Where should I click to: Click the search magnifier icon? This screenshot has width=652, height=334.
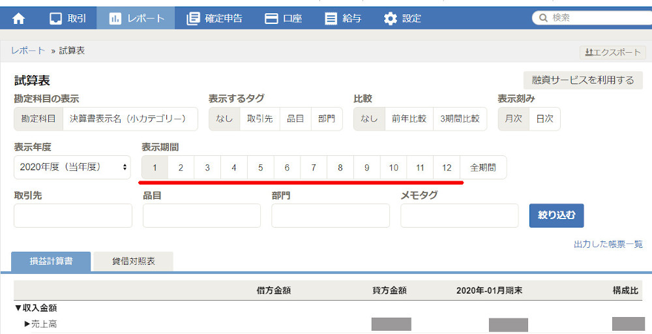click(x=543, y=18)
